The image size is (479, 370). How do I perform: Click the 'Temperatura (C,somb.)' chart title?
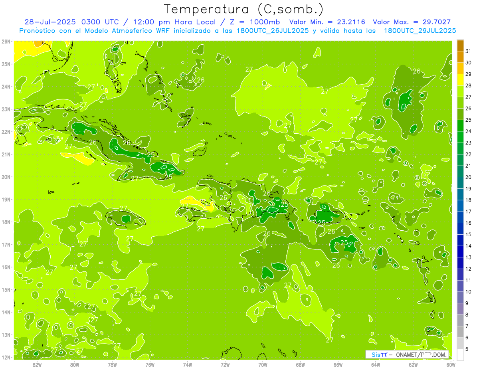244,9
